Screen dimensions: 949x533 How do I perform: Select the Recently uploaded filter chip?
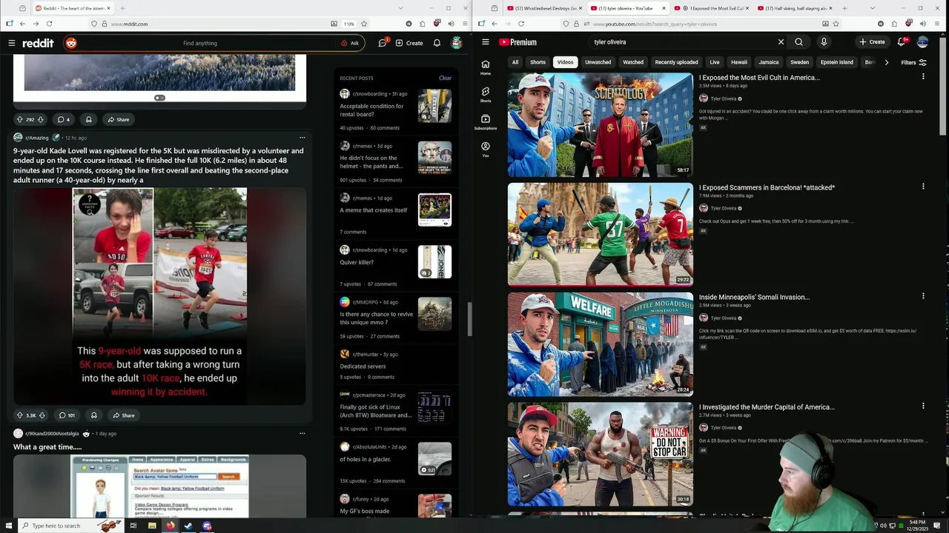point(676,62)
